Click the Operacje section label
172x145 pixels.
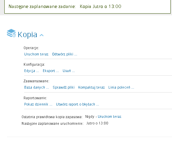[31, 48]
